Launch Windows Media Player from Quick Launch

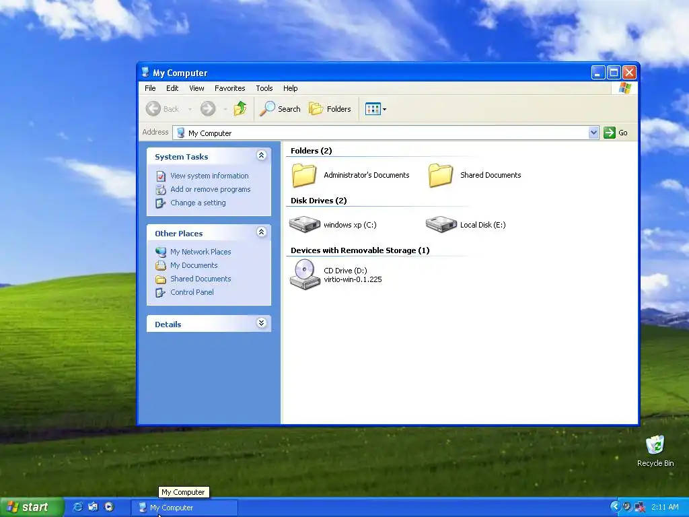coord(109,507)
